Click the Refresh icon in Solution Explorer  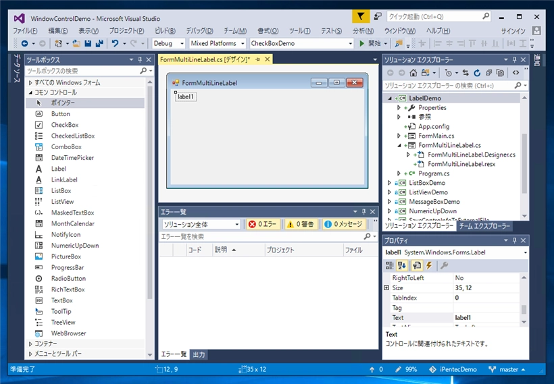478,73
